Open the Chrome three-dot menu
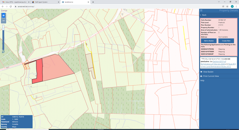Image resolution: width=239 pixels, height=130 pixels. click(x=236, y=6)
